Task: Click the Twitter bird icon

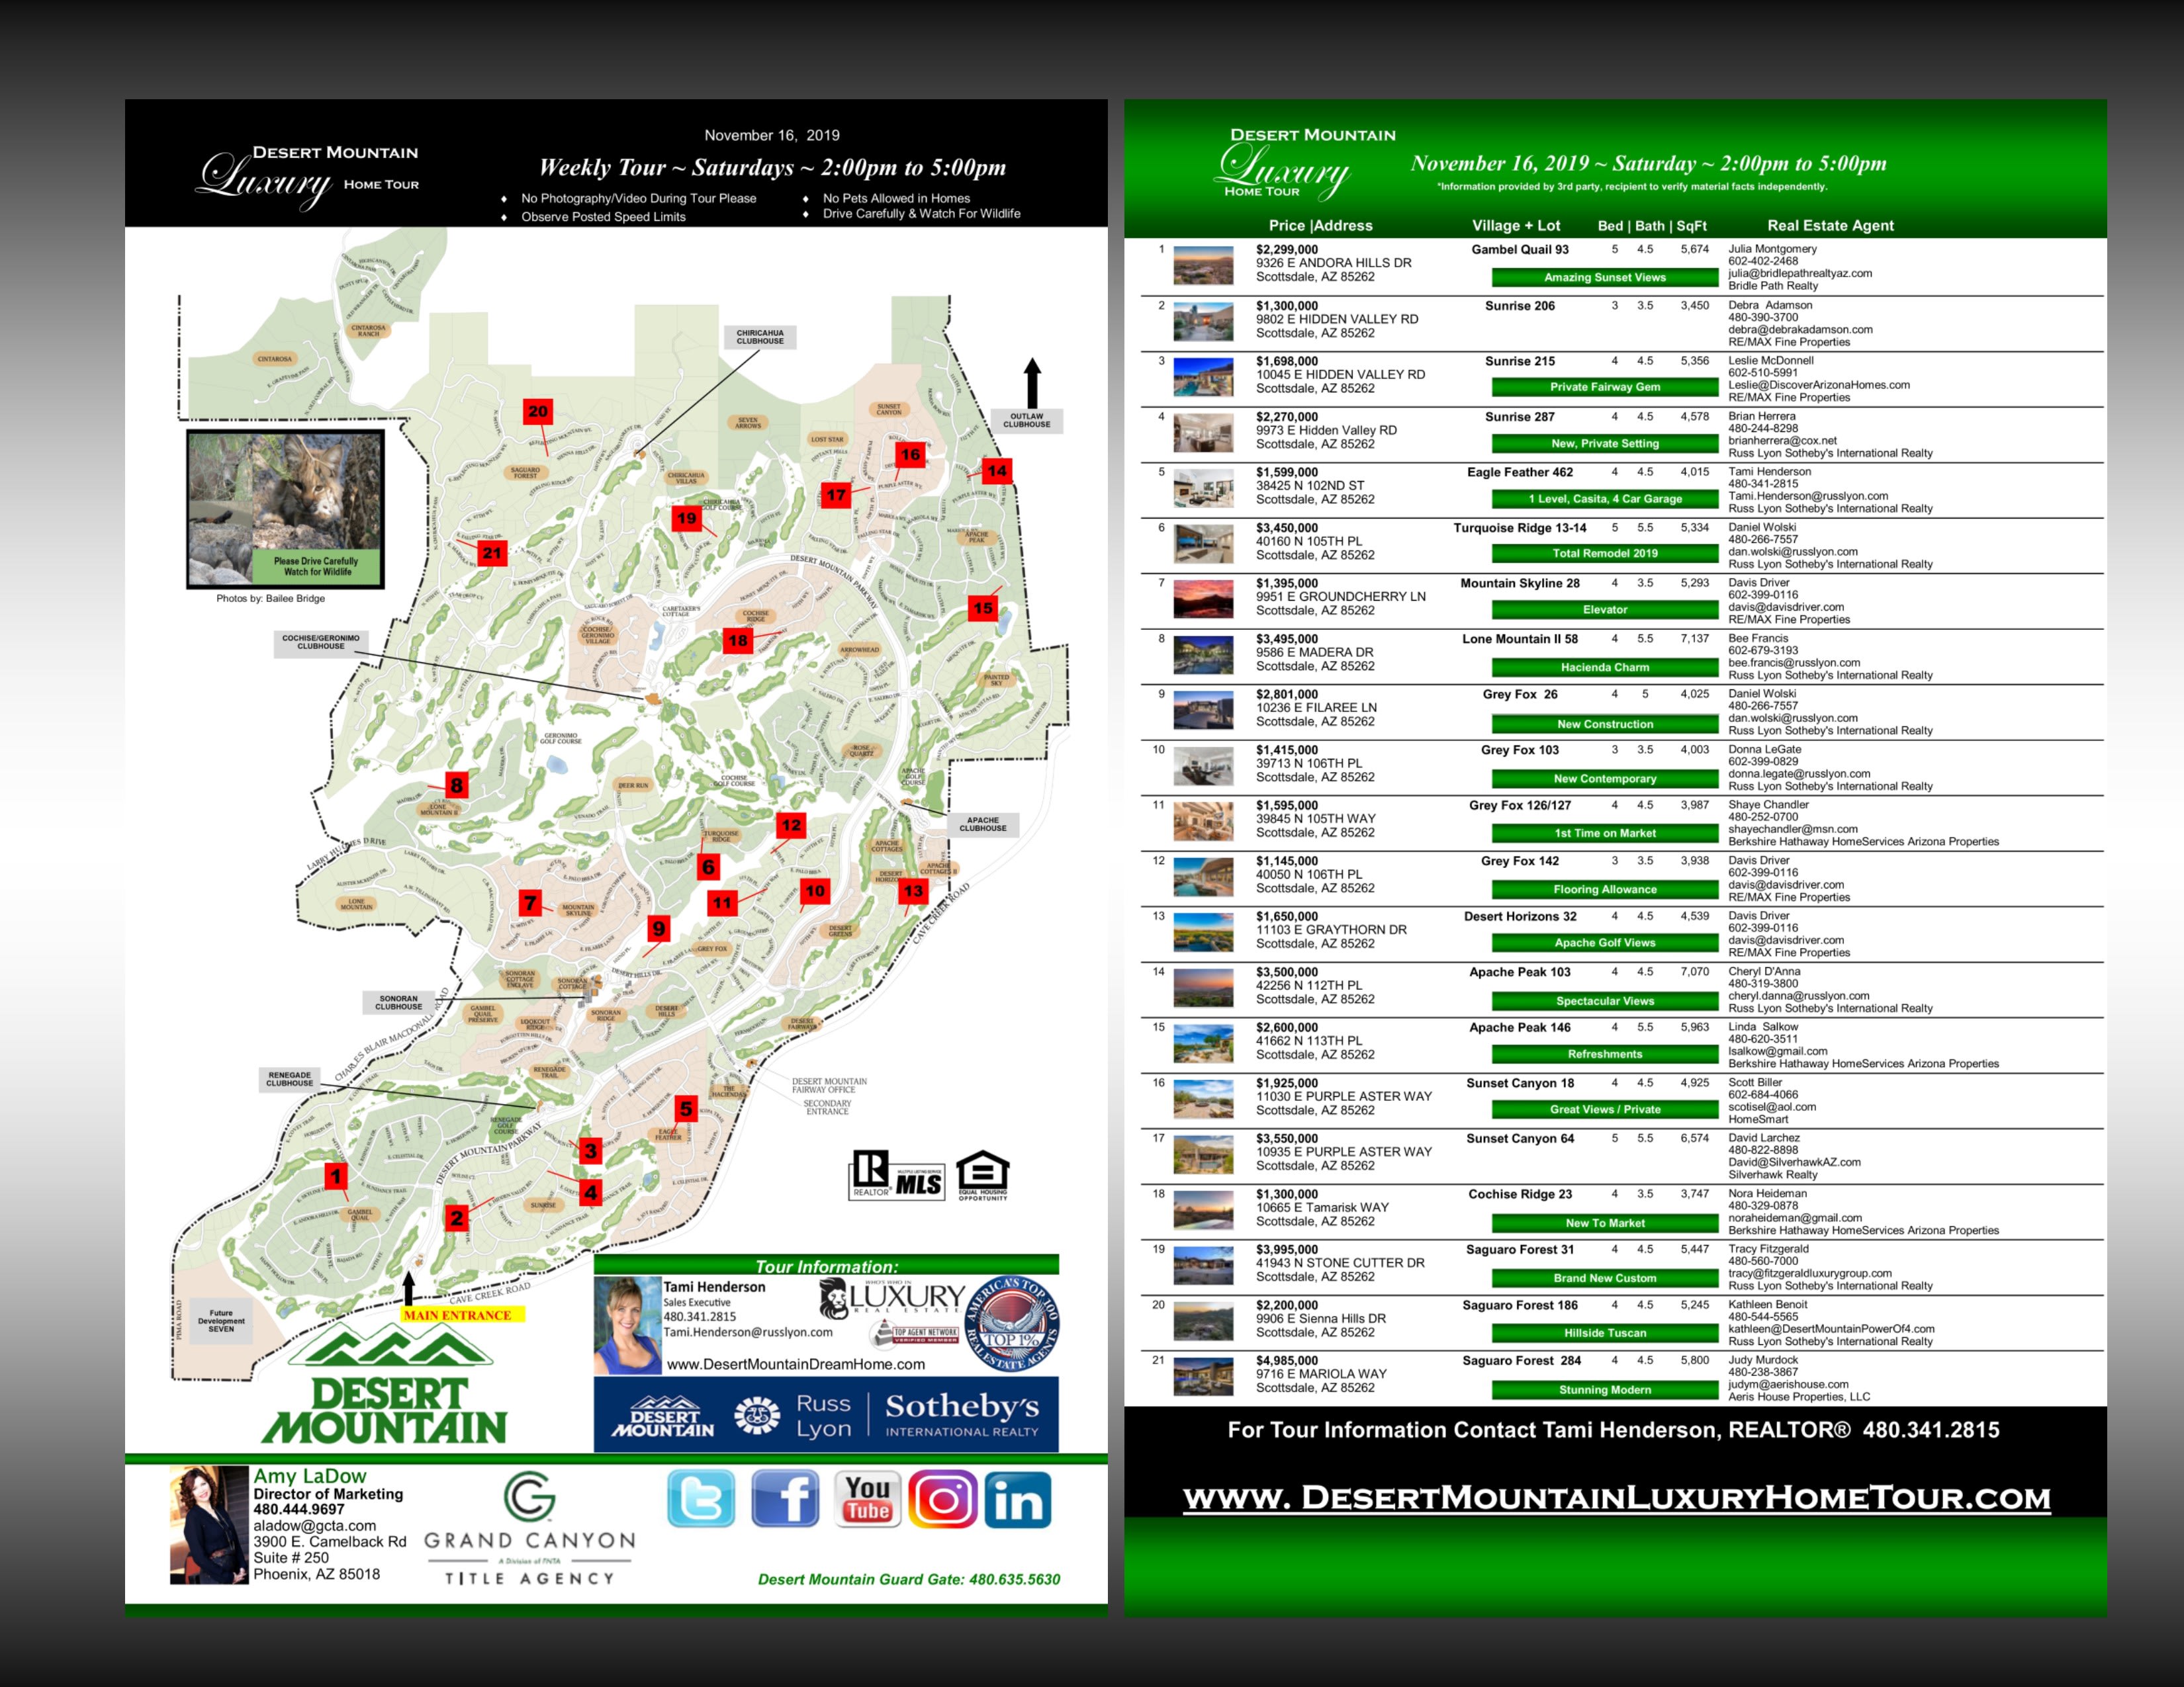Action: pyautogui.click(x=700, y=1498)
